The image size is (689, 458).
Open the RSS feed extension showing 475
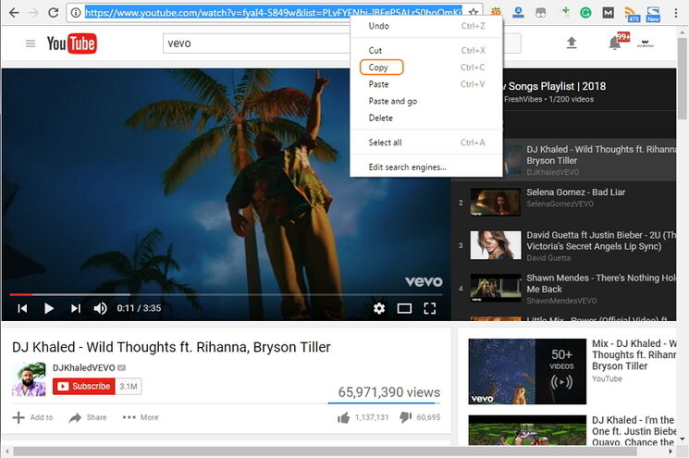[x=632, y=14]
